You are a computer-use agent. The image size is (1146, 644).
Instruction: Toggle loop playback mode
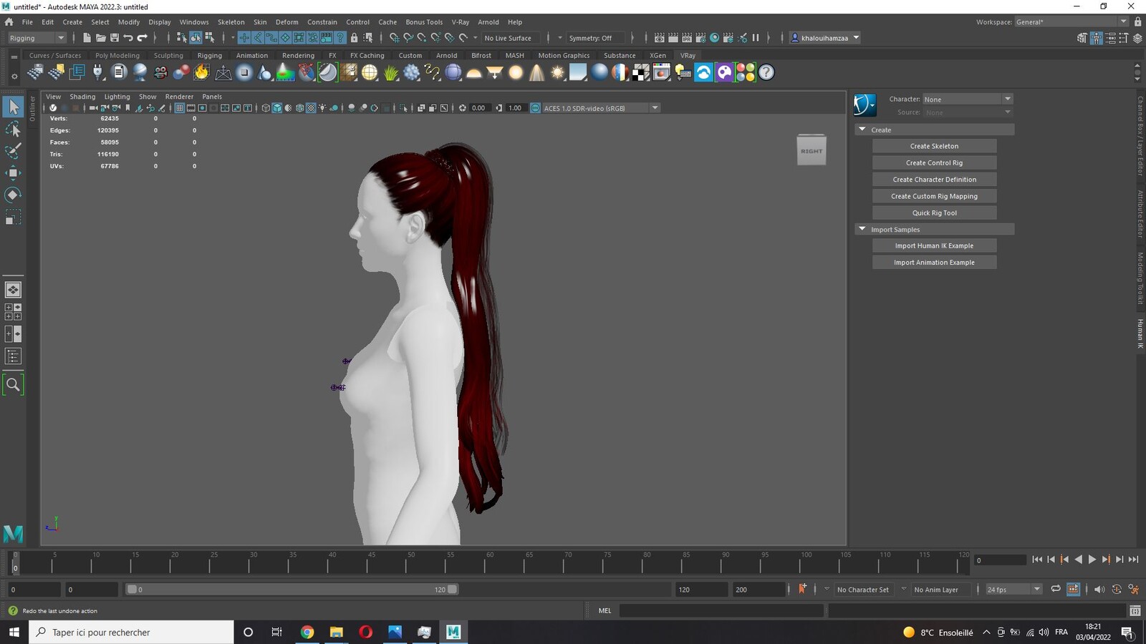pyautogui.click(x=1056, y=589)
